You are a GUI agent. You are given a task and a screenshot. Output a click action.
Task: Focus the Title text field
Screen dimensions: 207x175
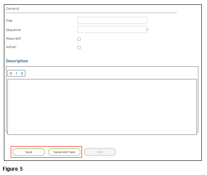[112, 20]
